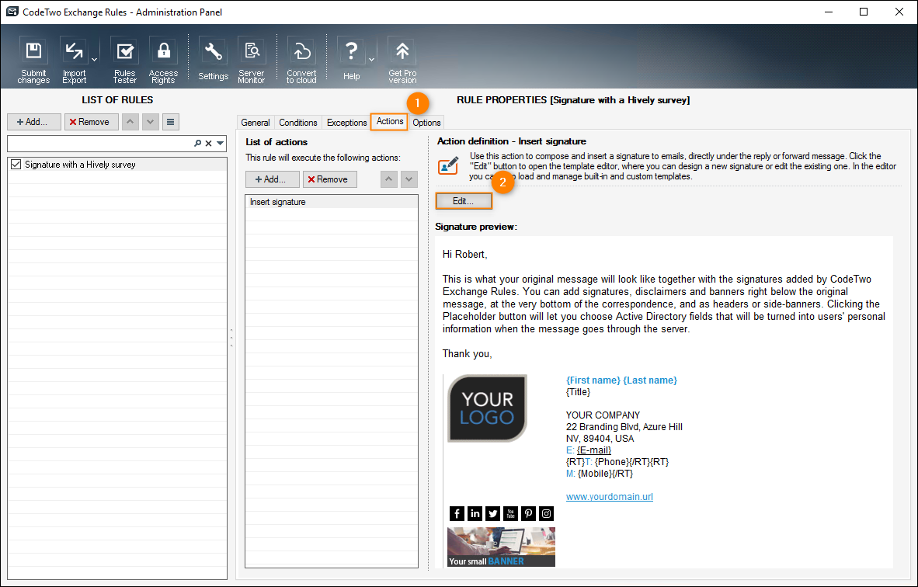
Task: Open the Import Export tool
Action: (75, 61)
